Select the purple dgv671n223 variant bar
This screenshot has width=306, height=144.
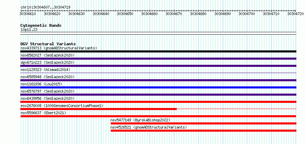pos(158,66)
